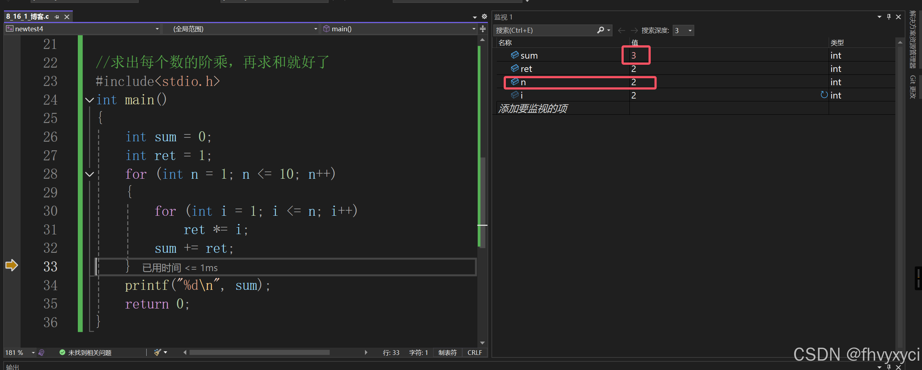Screen dimensions: 922x370
Task: Click the editor vertical scroll up arrow
Action: point(482,40)
